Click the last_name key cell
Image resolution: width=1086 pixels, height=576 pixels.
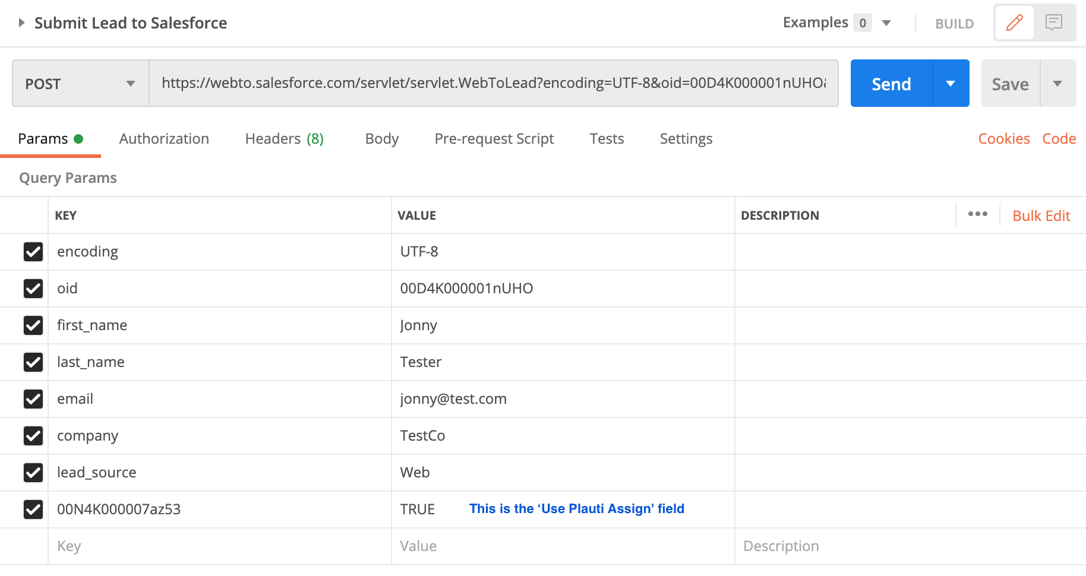pyautogui.click(x=220, y=362)
